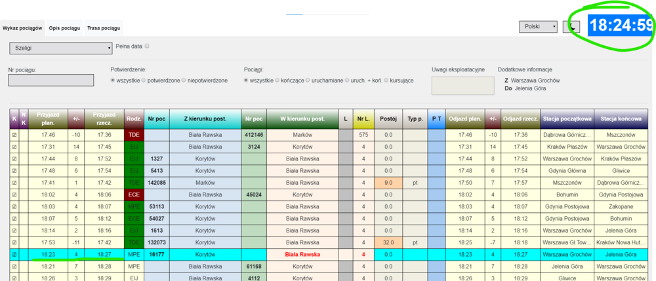Viewport: 656px width, 281px height.
Task: Click the Przyjazd plan. column header
Action: coord(47,119)
